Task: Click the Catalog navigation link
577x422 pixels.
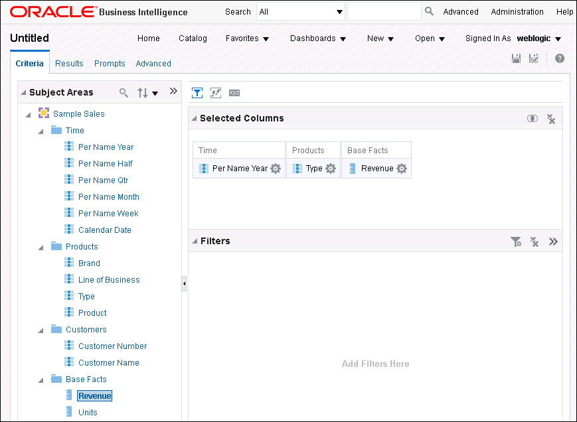Action: coord(193,38)
